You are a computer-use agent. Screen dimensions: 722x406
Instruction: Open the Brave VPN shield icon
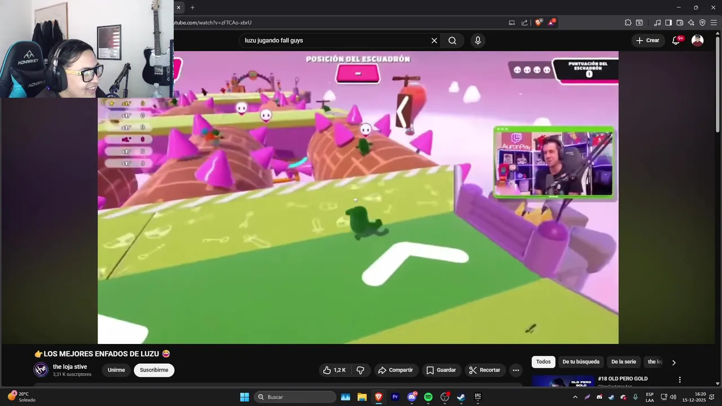[x=702, y=23]
